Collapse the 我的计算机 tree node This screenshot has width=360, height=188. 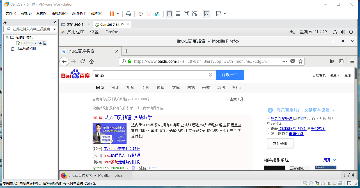[x=7, y=38]
